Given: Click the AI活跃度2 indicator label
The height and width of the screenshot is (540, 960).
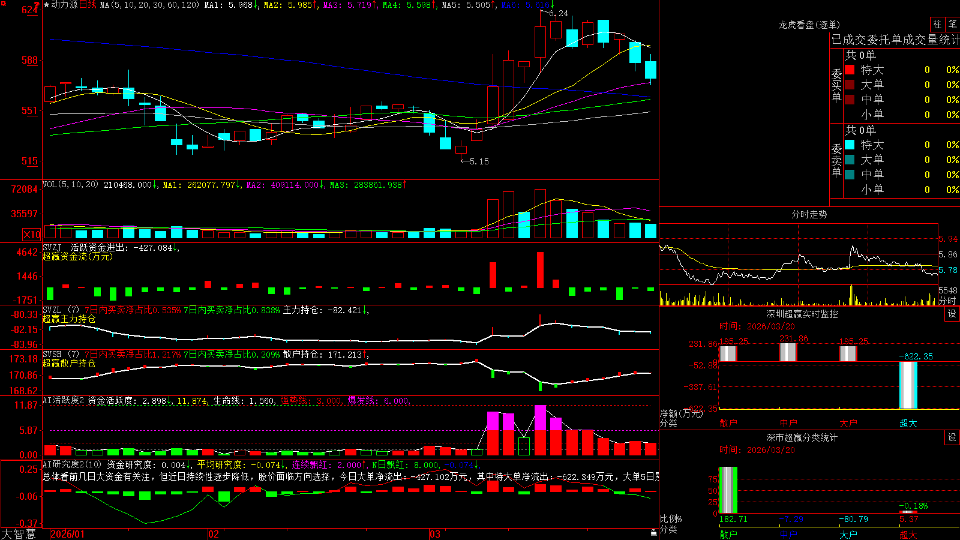Looking at the screenshot, I should click(x=64, y=401).
